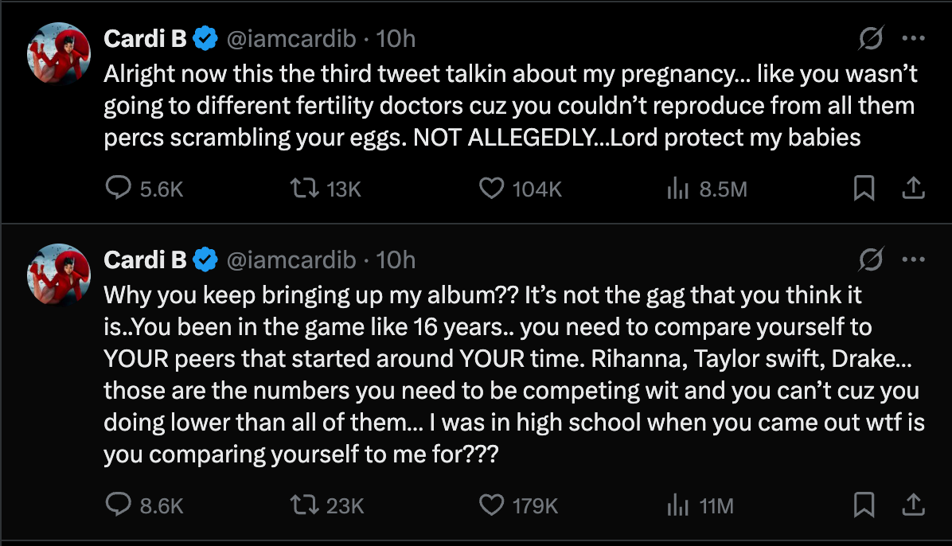This screenshot has height=546, width=952.
Task: Ask Grok about the first tweet
Action: tap(870, 37)
